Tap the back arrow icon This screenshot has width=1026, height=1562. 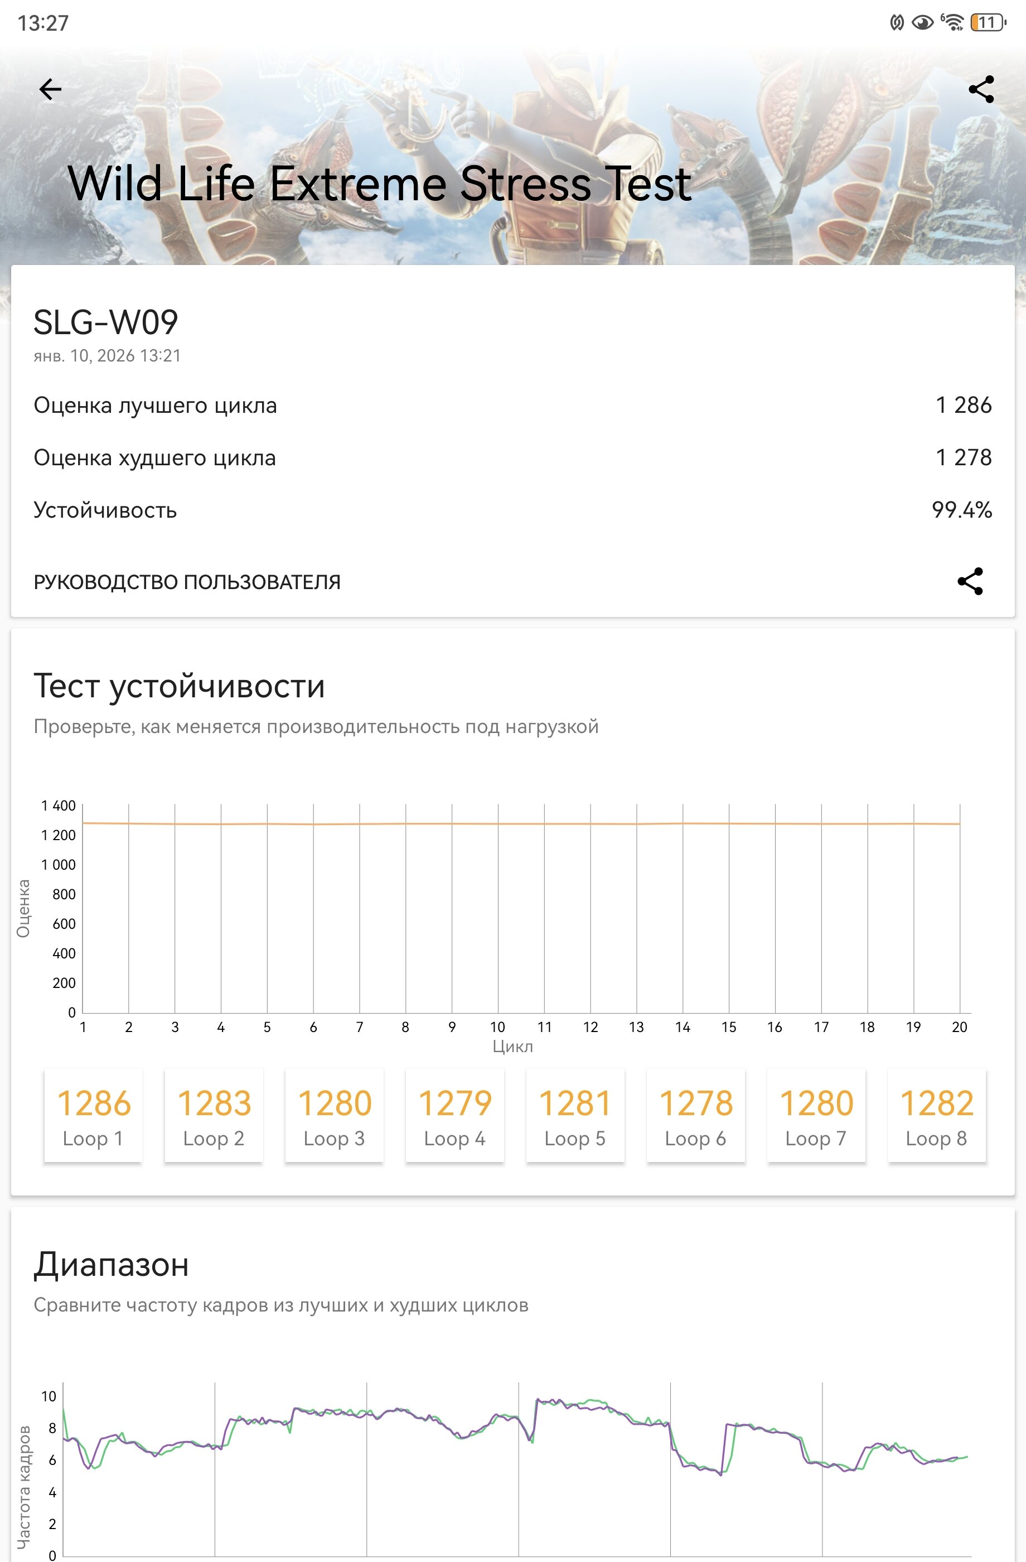coord(51,89)
